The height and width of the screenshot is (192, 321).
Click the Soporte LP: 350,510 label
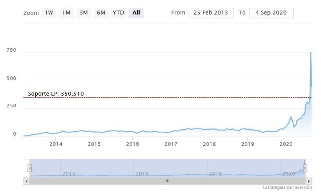click(x=56, y=94)
